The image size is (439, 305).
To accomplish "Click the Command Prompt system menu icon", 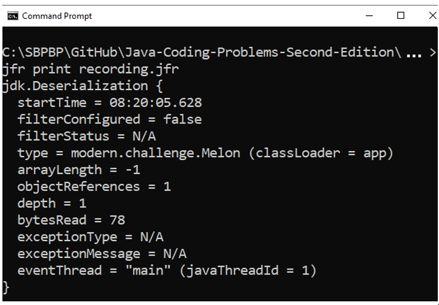I will tap(13, 16).
